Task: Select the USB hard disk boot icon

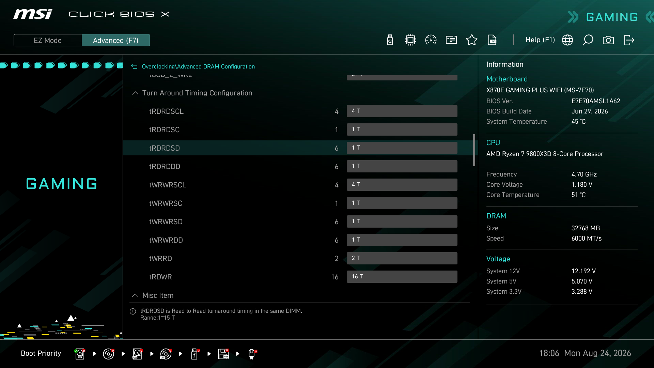Action: click(137, 354)
